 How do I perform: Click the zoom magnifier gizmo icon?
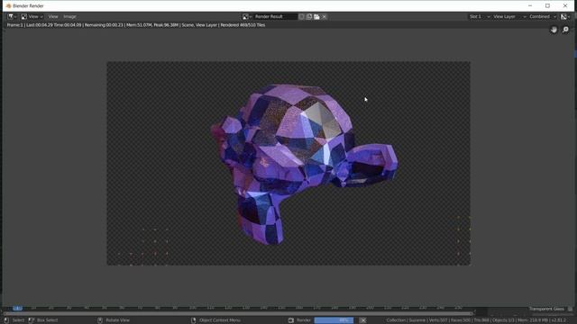(x=565, y=30)
